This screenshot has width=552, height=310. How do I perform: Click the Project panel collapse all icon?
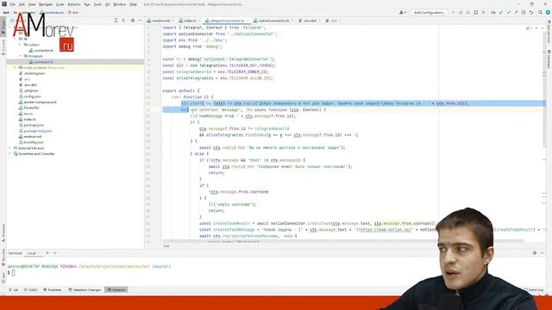(123, 21)
